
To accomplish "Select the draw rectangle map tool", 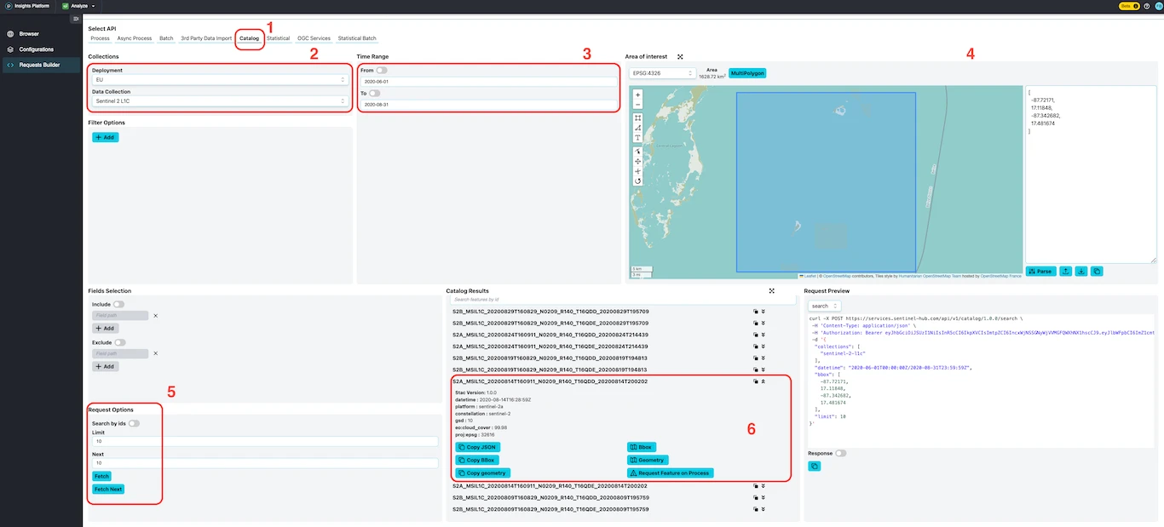I will [x=637, y=117].
